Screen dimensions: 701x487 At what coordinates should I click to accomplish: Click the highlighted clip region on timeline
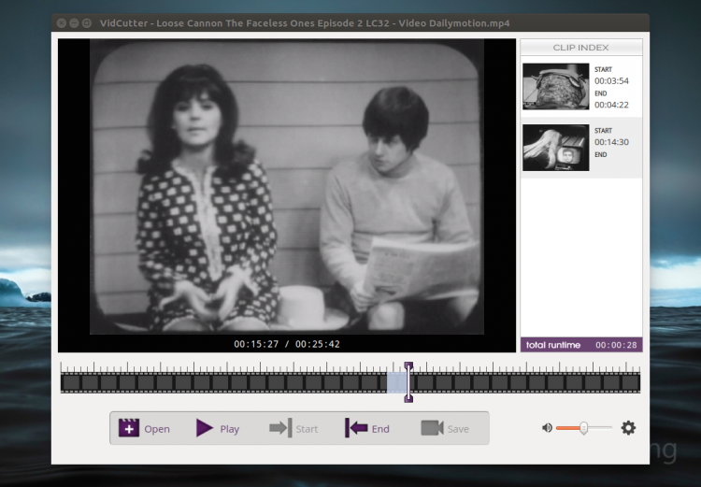point(397,382)
